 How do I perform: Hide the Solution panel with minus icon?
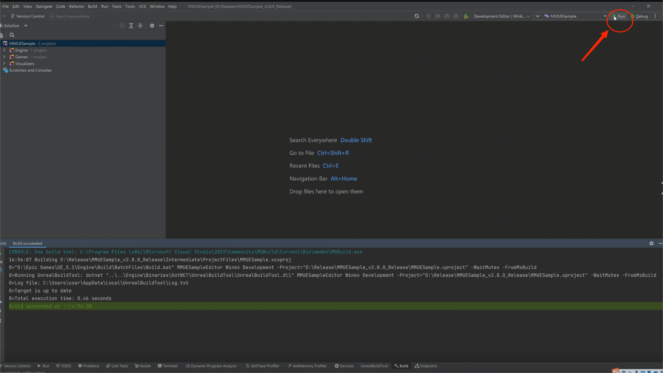[161, 26]
